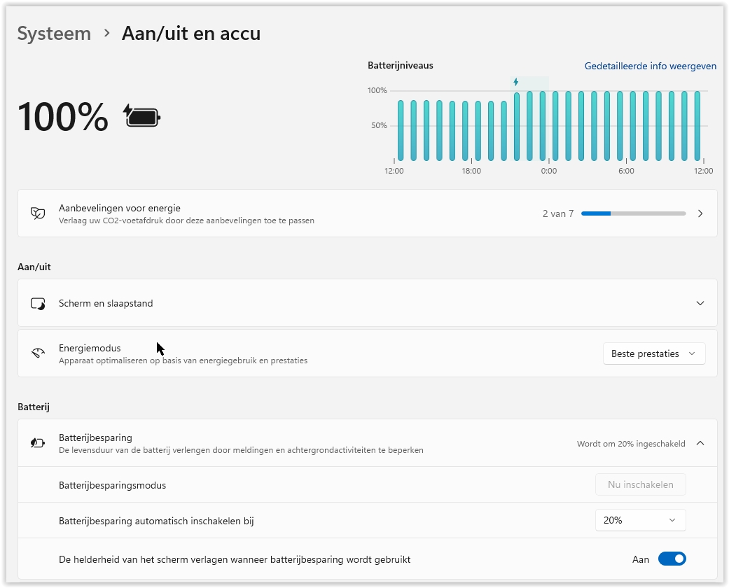Open the Beste prestaties dropdown
This screenshot has height=588, width=729.
click(x=653, y=354)
